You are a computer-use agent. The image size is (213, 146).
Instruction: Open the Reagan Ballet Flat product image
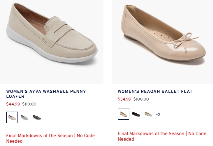point(163,42)
